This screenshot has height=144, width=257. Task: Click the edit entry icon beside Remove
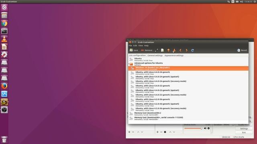click(x=157, y=50)
